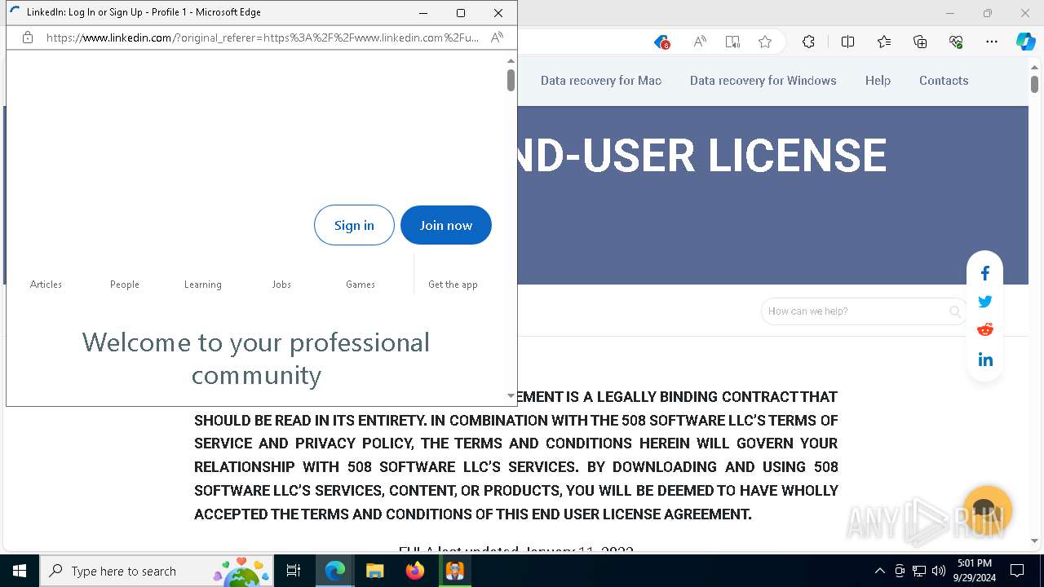Click Join now on LinkedIn page
The image size is (1044, 587).
[446, 225]
